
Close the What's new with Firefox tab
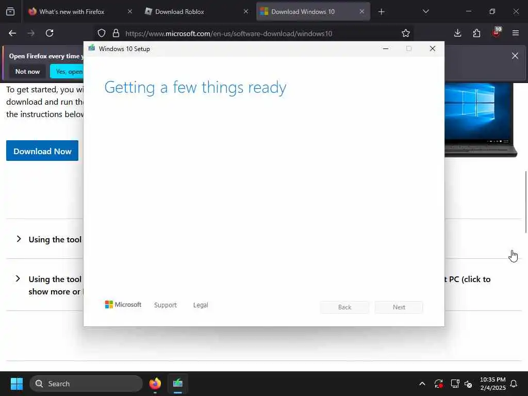pyautogui.click(x=130, y=11)
